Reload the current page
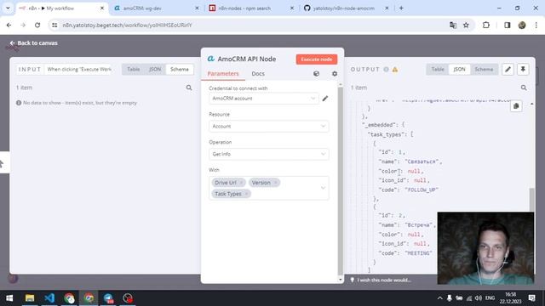 37,25
